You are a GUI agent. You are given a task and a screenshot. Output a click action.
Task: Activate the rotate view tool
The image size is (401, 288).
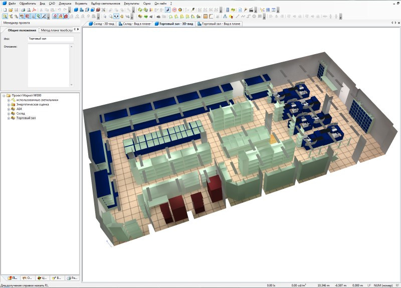coord(116,16)
